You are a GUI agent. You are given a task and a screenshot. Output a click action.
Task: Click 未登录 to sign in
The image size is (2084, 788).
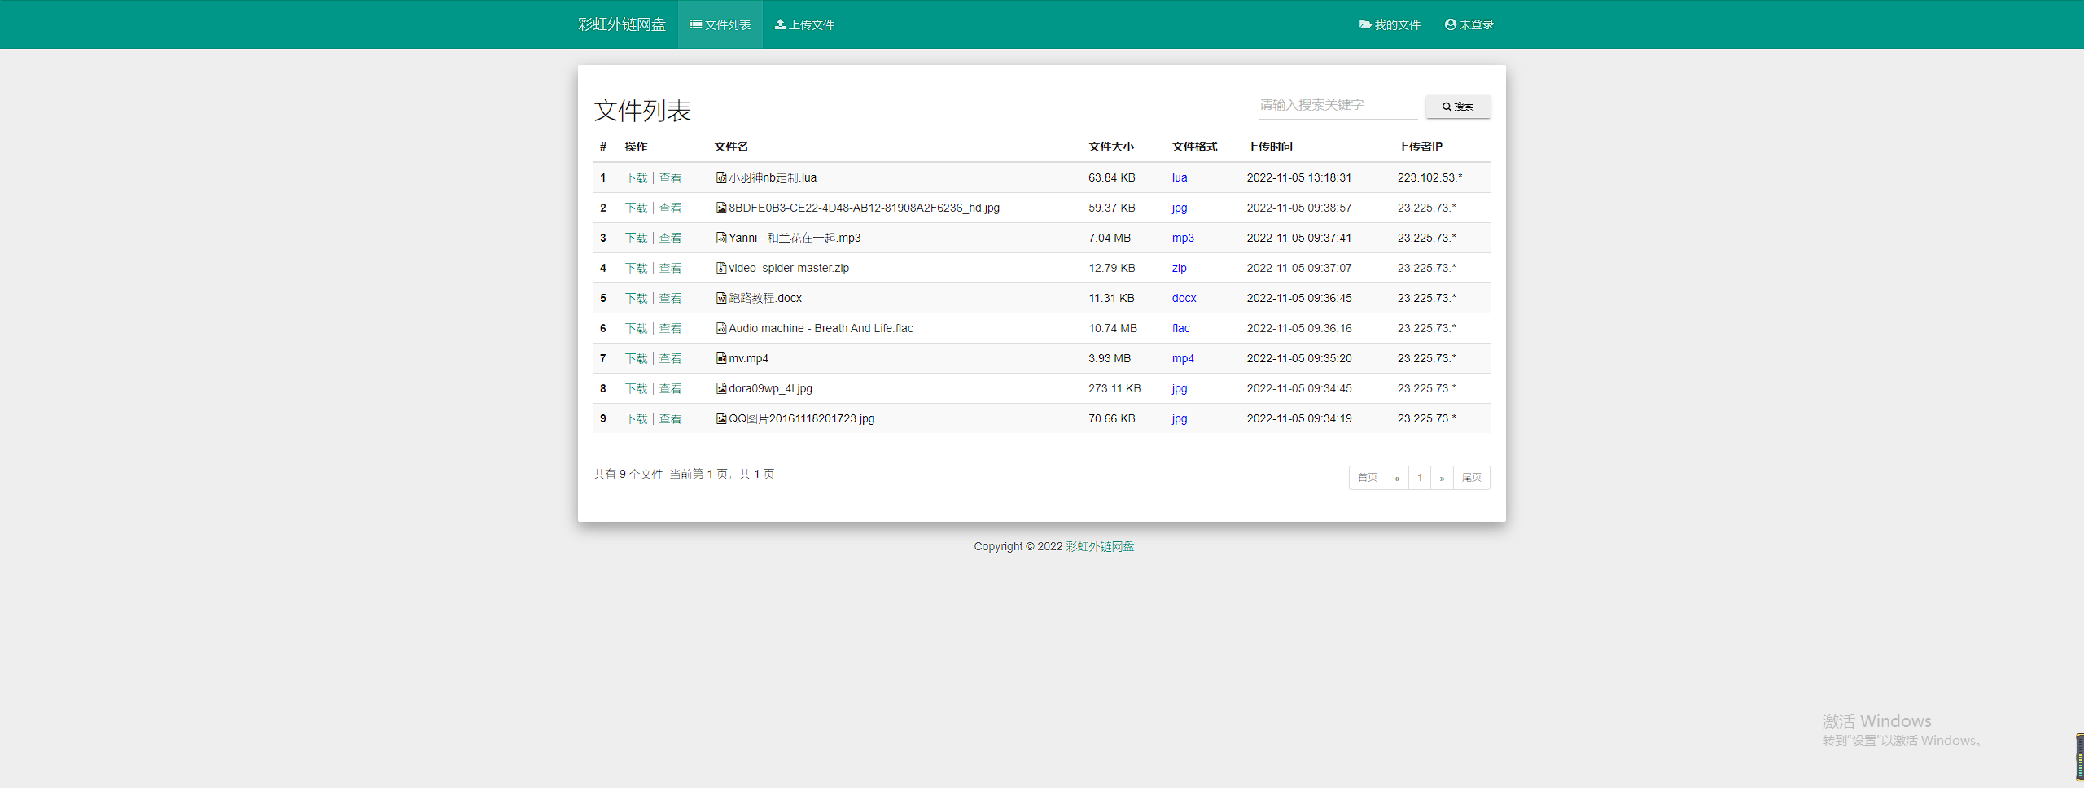click(1475, 24)
